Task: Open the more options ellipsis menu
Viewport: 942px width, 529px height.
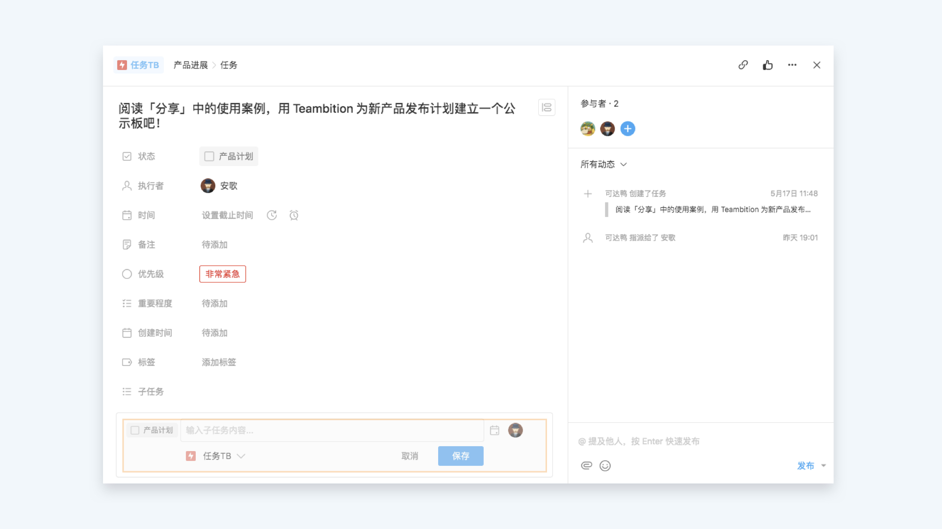Action: coord(792,65)
